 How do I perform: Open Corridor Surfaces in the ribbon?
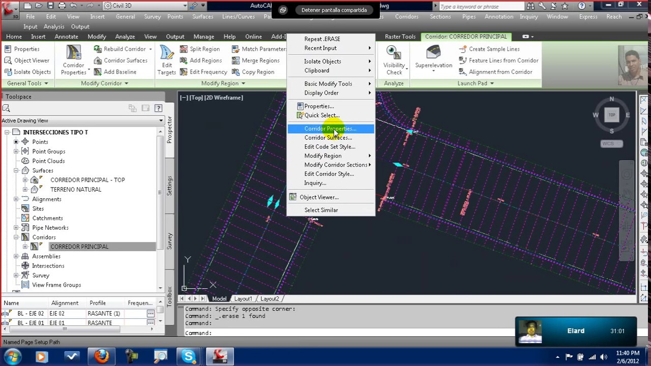click(121, 60)
